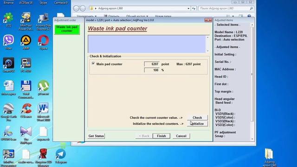The image size is (297, 167).
Task: Click the main pad counter percent field
Action: tap(152, 70)
